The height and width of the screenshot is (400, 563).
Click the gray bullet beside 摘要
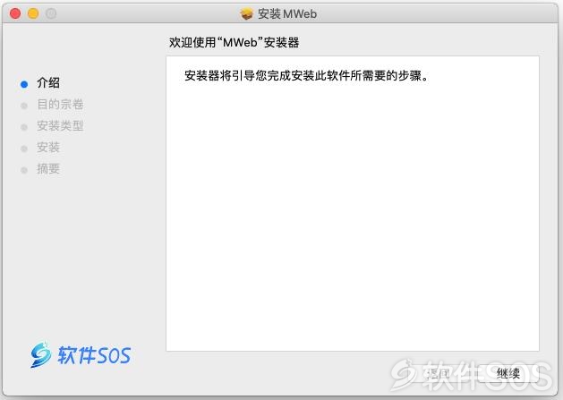pyautogui.click(x=24, y=170)
